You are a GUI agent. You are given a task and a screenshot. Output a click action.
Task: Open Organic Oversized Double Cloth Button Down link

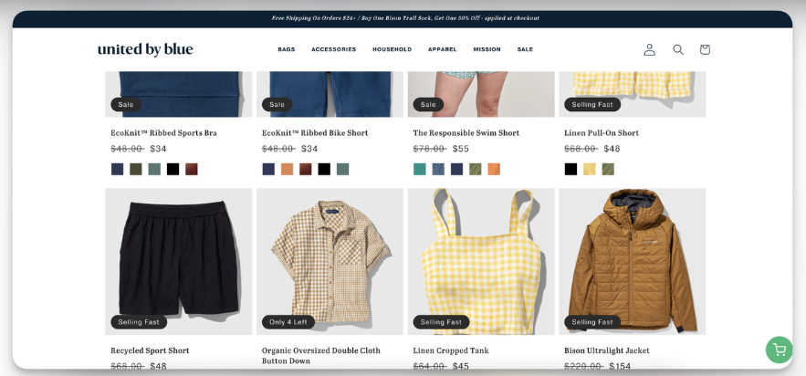click(x=321, y=355)
